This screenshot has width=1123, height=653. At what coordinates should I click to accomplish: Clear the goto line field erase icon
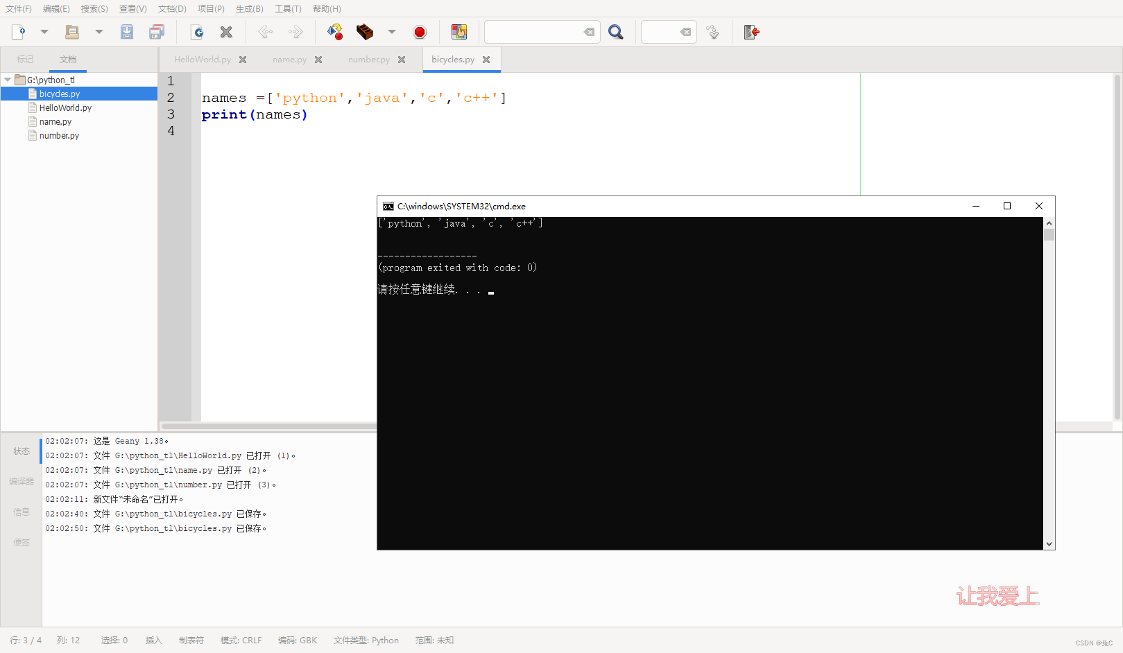(685, 32)
